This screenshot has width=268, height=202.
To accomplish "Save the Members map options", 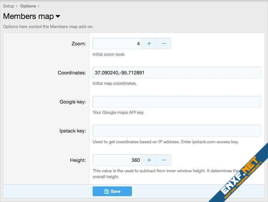I will (x=112, y=192).
